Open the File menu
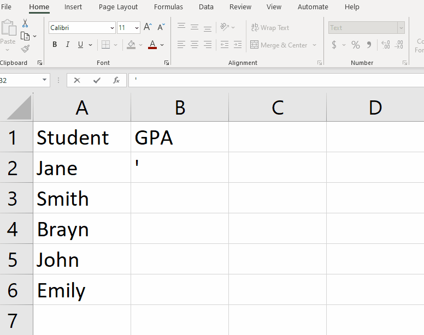This screenshot has width=424, height=335. tap(6, 7)
